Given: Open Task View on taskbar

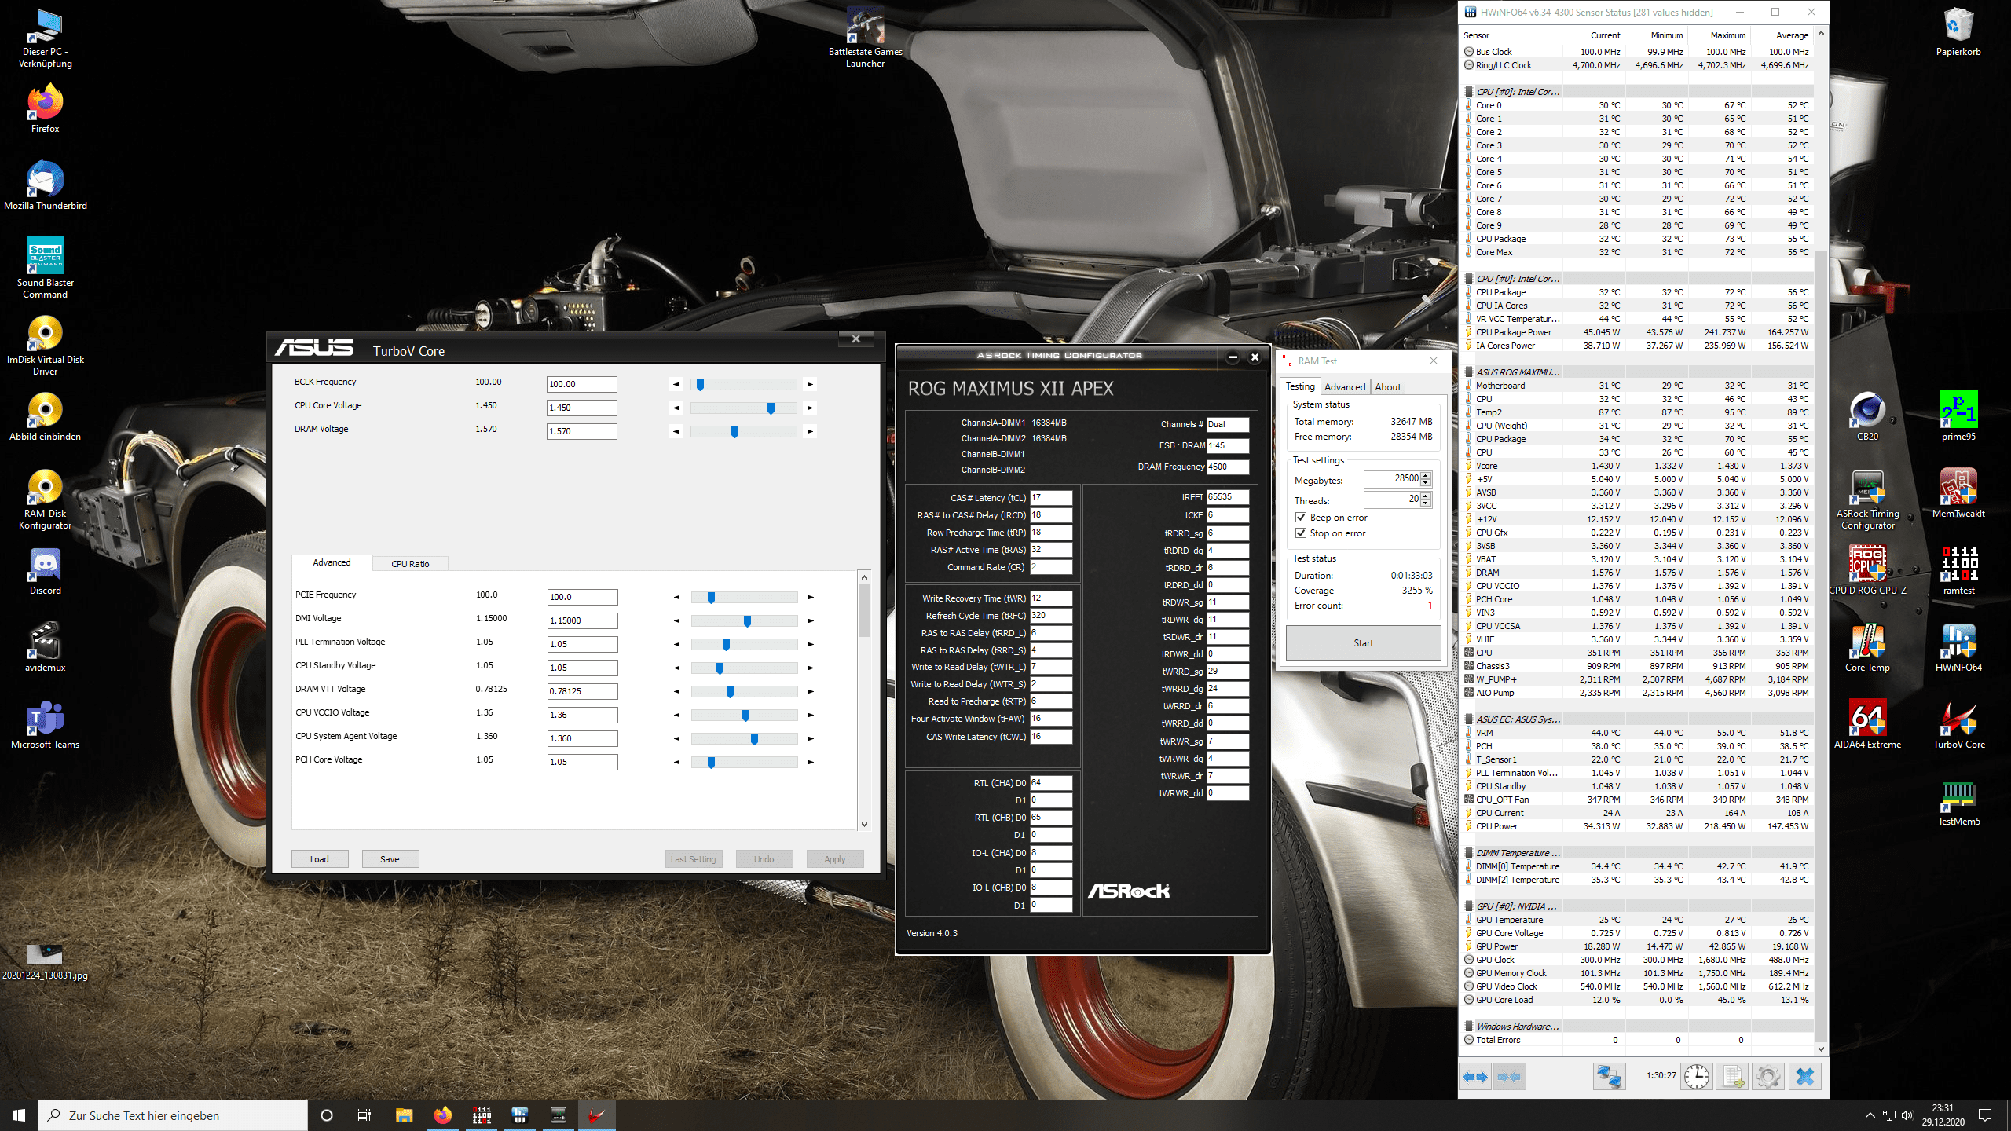Looking at the screenshot, I should pyautogui.click(x=364, y=1115).
